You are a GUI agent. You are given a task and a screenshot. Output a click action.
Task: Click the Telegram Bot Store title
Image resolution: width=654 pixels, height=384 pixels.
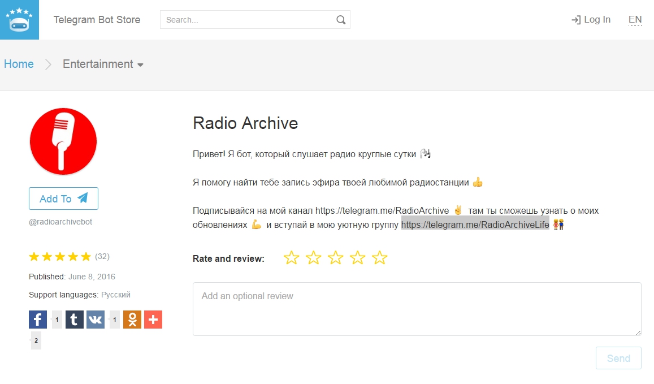tap(97, 20)
